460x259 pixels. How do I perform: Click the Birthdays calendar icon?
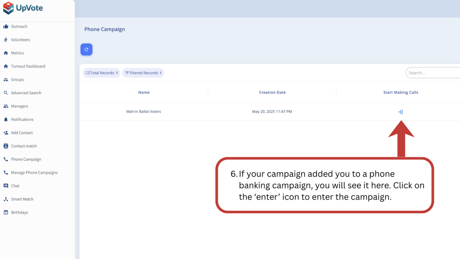pyautogui.click(x=6, y=212)
